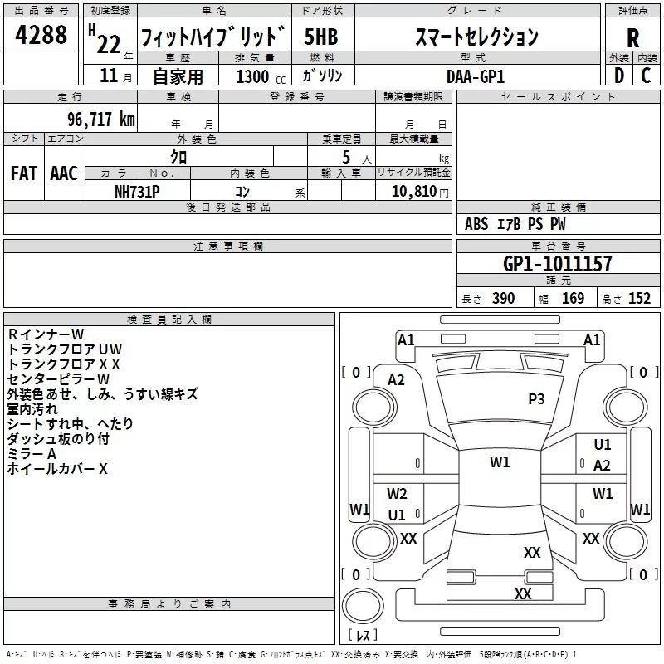Click the interior grade C
The height and width of the screenshot is (664, 664).
[x=646, y=76]
